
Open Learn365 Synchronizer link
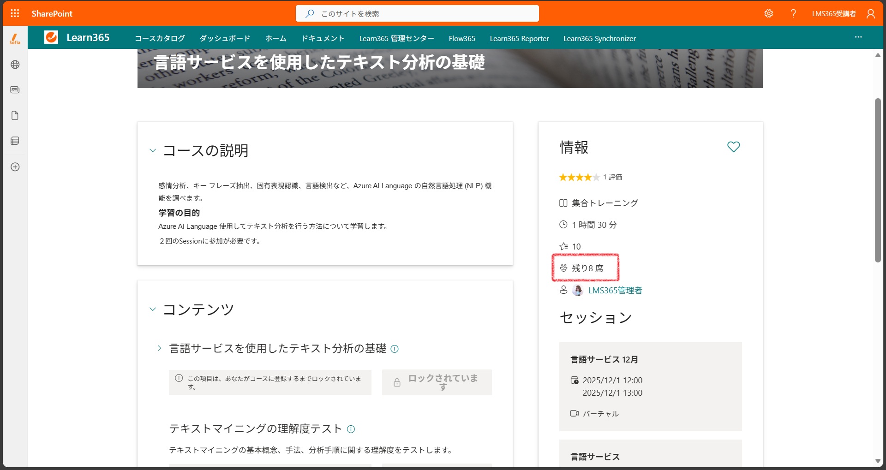pos(599,38)
